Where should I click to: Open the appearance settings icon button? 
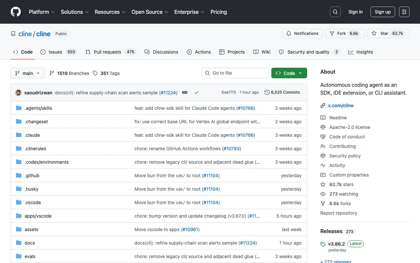(x=404, y=12)
